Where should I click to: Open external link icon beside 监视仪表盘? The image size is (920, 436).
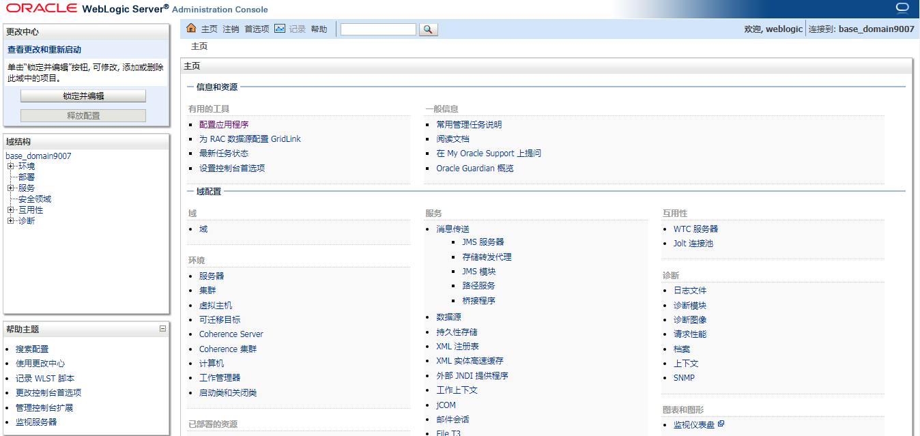click(x=721, y=424)
